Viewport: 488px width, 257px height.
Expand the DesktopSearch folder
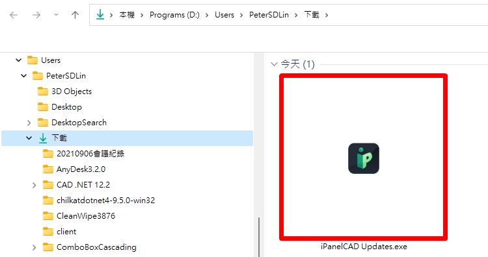click(29, 123)
